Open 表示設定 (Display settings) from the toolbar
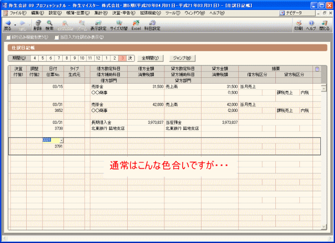Screen dimensions: 335x243 pyautogui.click(x=98, y=25)
